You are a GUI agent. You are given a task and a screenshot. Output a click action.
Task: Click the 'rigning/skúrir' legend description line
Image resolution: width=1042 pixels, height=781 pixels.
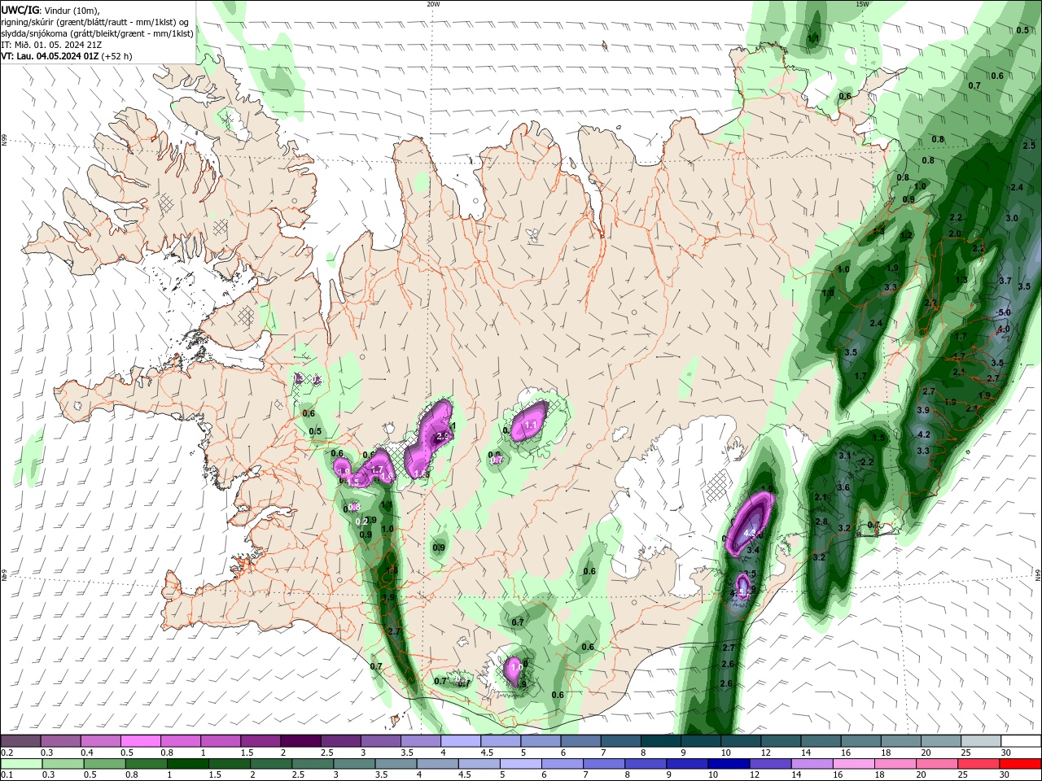click(95, 22)
